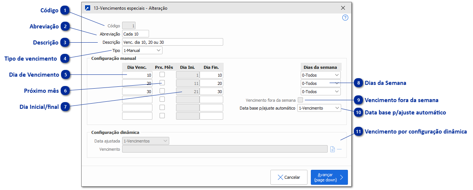
Task: Click the Descrição text field
Action: point(172,42)
